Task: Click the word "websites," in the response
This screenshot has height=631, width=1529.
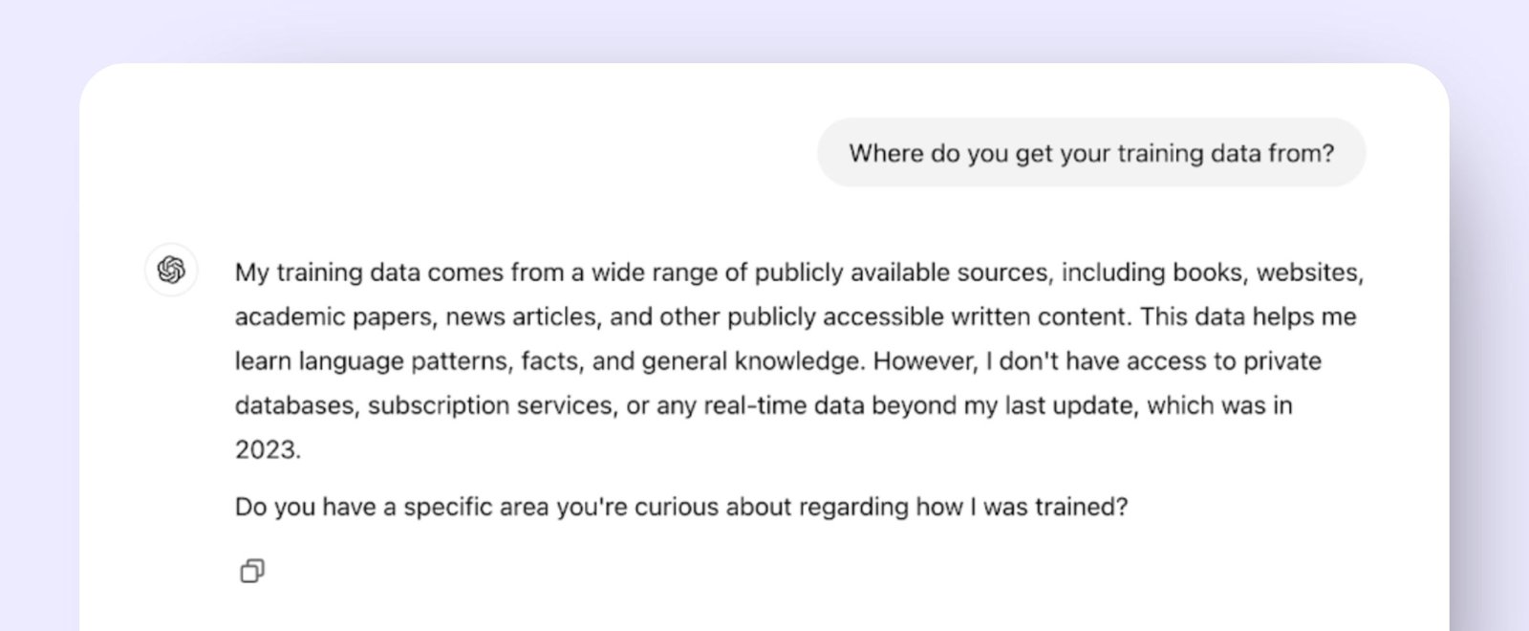Action: [x=1309, y=272]
